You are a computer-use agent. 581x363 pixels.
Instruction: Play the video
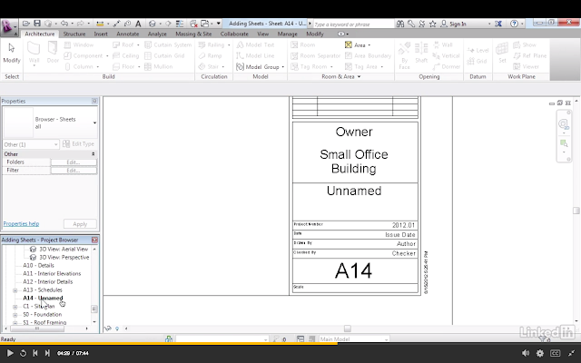point(10,353)
